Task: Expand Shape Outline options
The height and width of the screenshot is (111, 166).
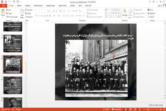Action: (x=139, y=13)
